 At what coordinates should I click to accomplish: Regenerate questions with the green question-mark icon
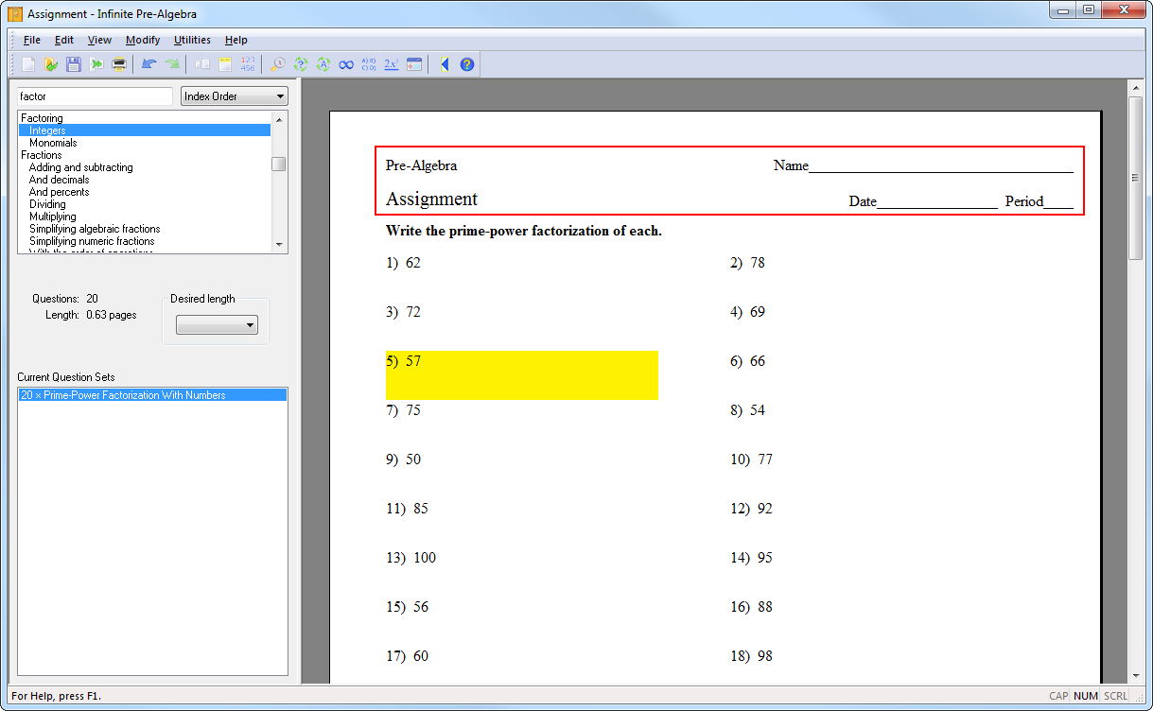[x=301, y=64]
